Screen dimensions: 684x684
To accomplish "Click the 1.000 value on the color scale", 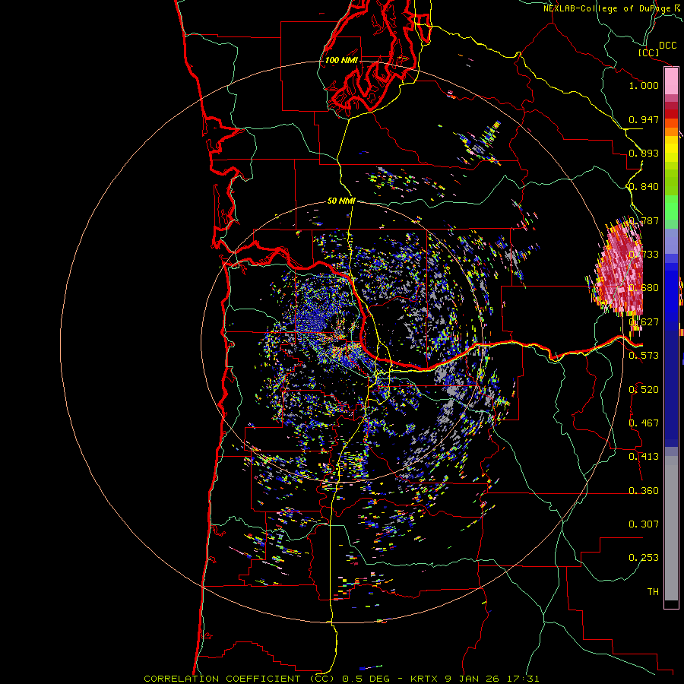I will pyautogui.click(x=644, y=85).
